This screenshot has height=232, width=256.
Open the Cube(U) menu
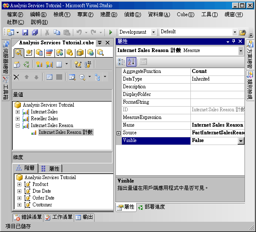tap(185, 14)
